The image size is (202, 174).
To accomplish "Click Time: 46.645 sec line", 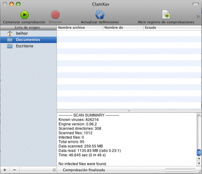I will tap(82, 155).
